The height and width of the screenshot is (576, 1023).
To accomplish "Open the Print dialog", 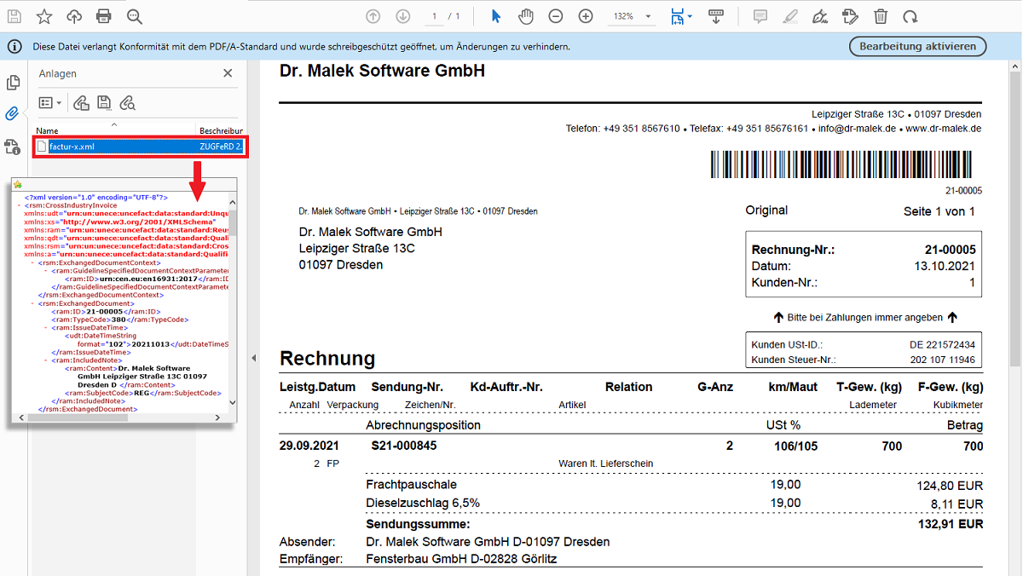I will pos(103,16).
